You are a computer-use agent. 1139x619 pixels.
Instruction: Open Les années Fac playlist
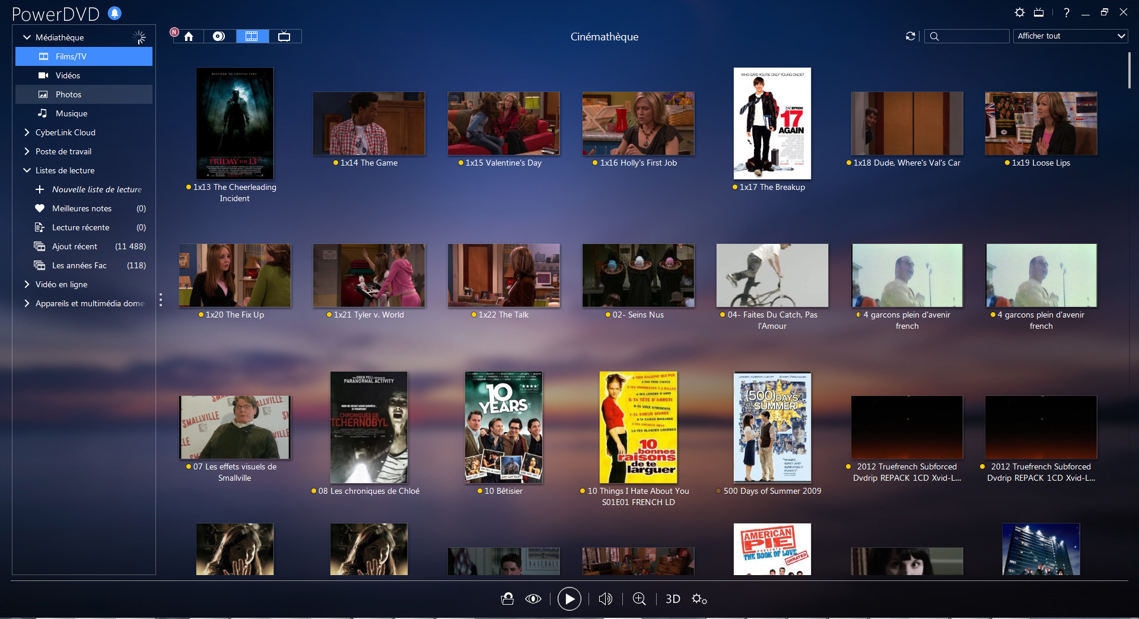click(x=84, y=265)
